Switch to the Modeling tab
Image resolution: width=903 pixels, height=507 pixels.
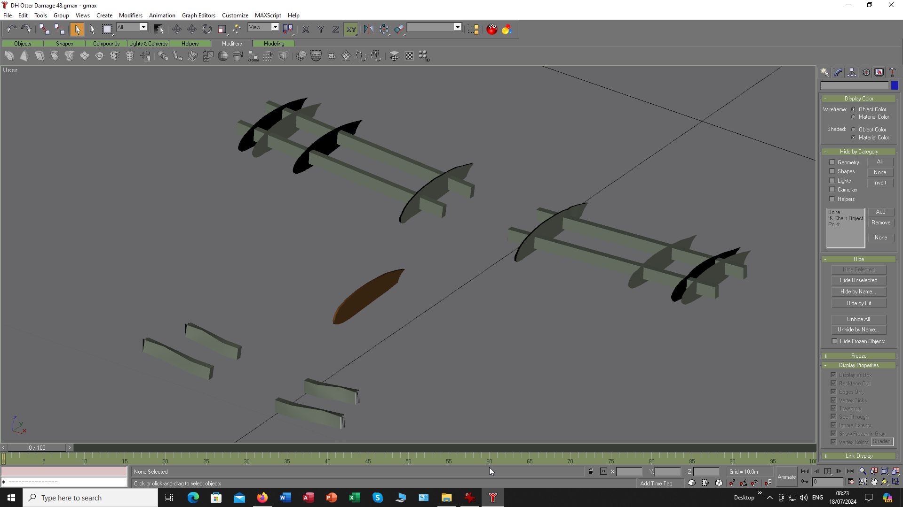pyautogui.click(x=274, y=44)
